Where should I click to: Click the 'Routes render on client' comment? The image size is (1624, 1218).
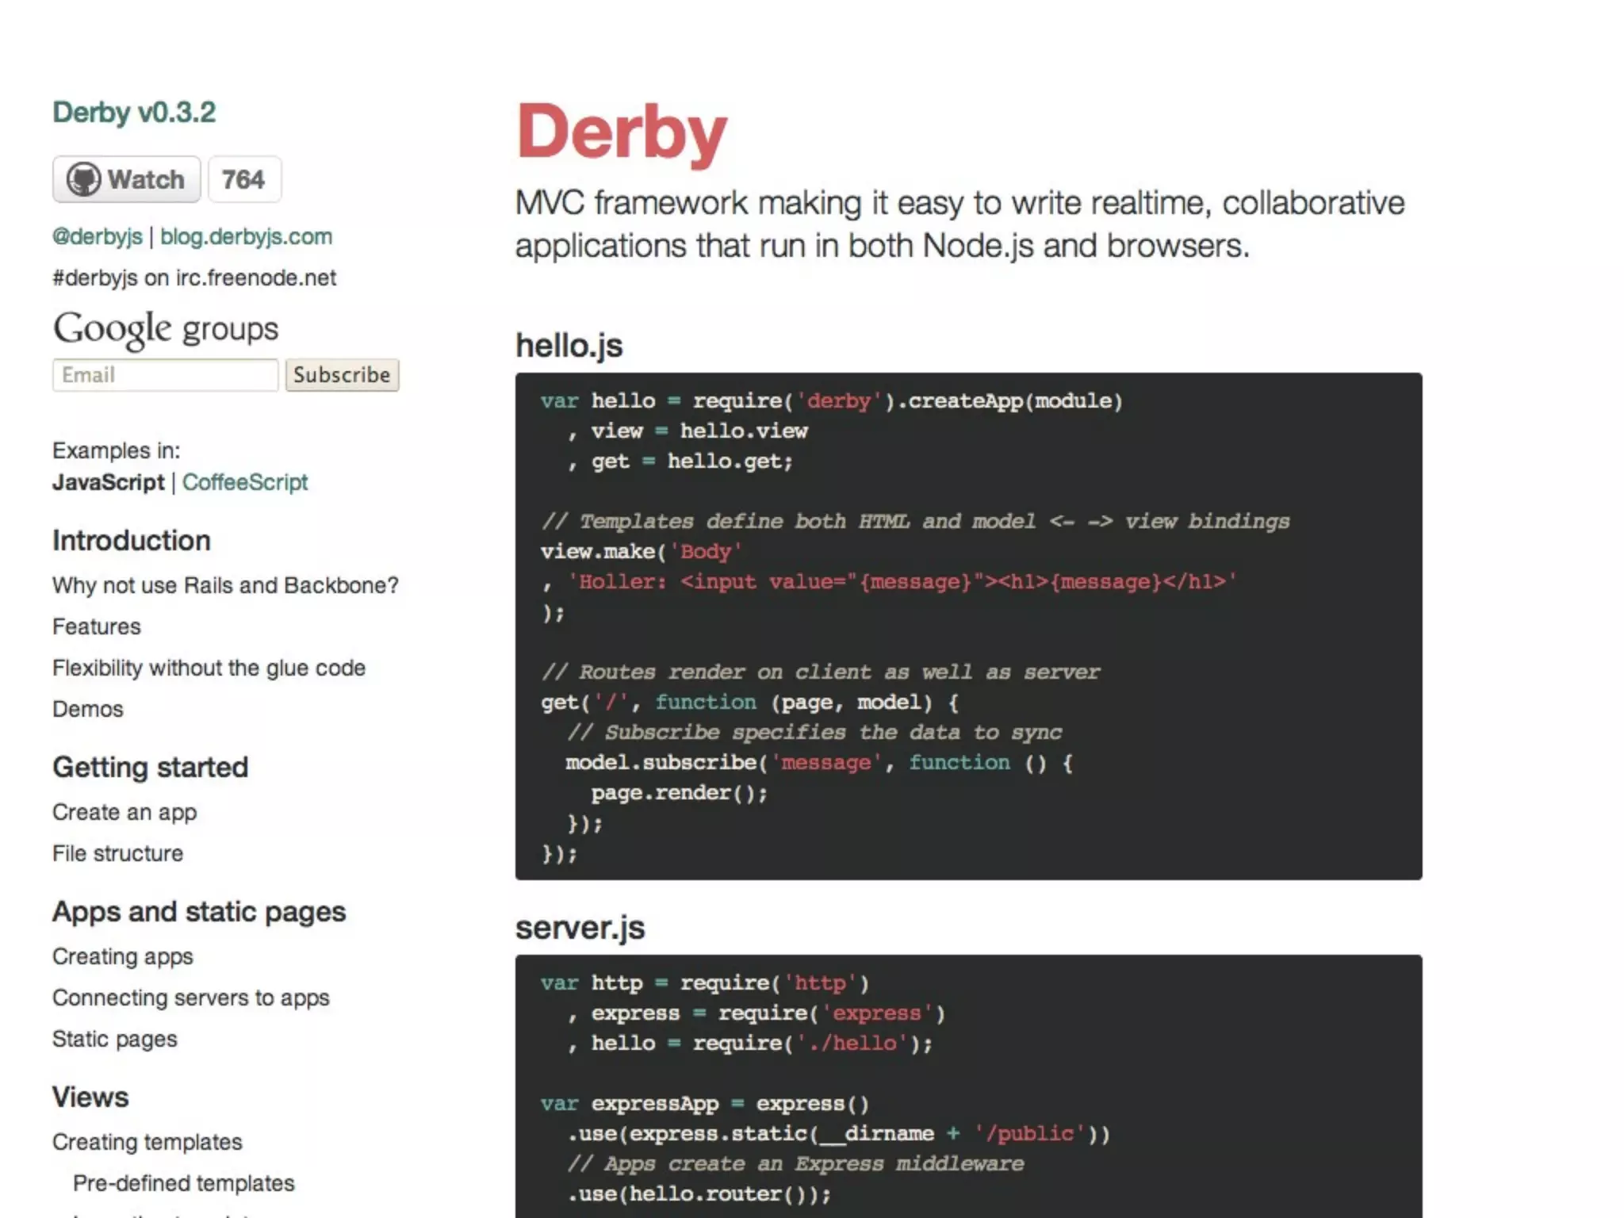tap(821, 672)
